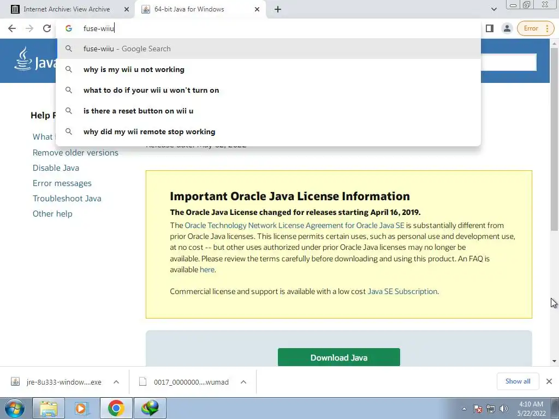Click the volume speaker tray icon
This screenshot has width=559, height=419.
503,409
